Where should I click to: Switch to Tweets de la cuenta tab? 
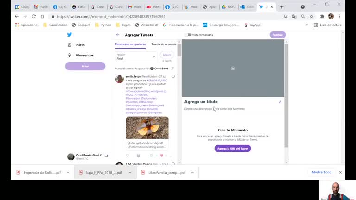tap(164, 44)
